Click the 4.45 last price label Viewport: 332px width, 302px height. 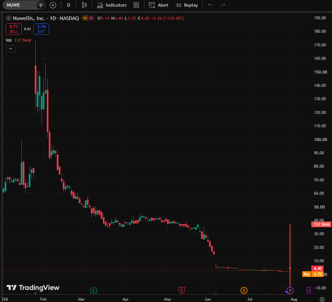[x=318, y=269]
